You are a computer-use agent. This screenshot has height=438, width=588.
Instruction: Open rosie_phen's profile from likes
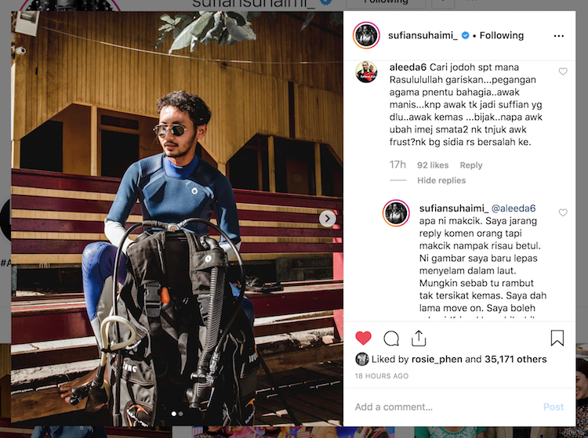click(437, 360)
